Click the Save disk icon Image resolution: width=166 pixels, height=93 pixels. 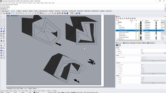coord(7,13)
